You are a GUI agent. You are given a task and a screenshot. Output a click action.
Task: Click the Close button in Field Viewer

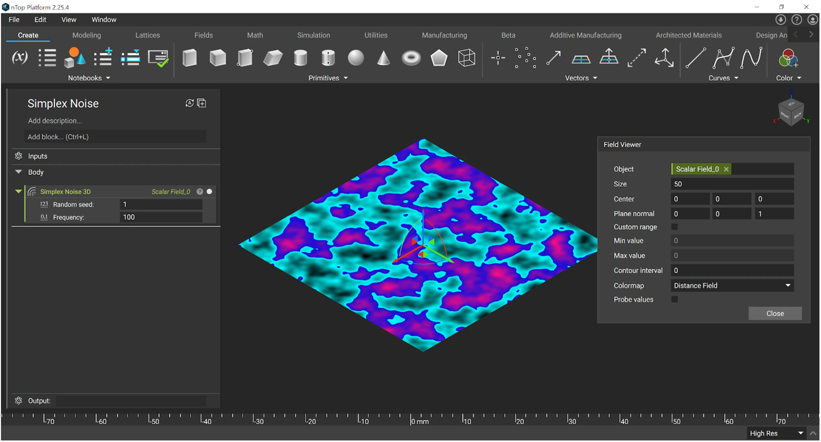(775, 314)
